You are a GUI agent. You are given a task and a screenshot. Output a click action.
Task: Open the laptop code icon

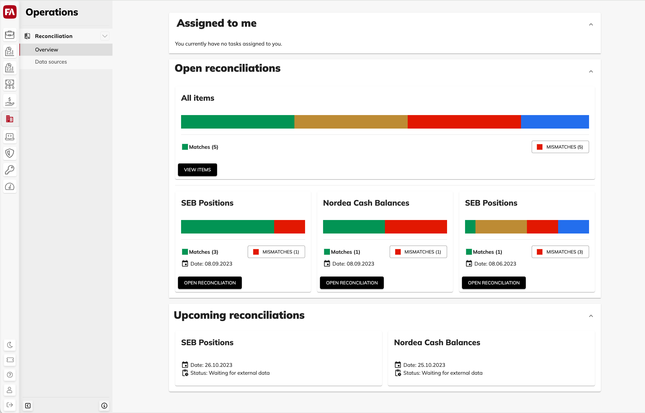pyautogui.click(x=10, y=137)
